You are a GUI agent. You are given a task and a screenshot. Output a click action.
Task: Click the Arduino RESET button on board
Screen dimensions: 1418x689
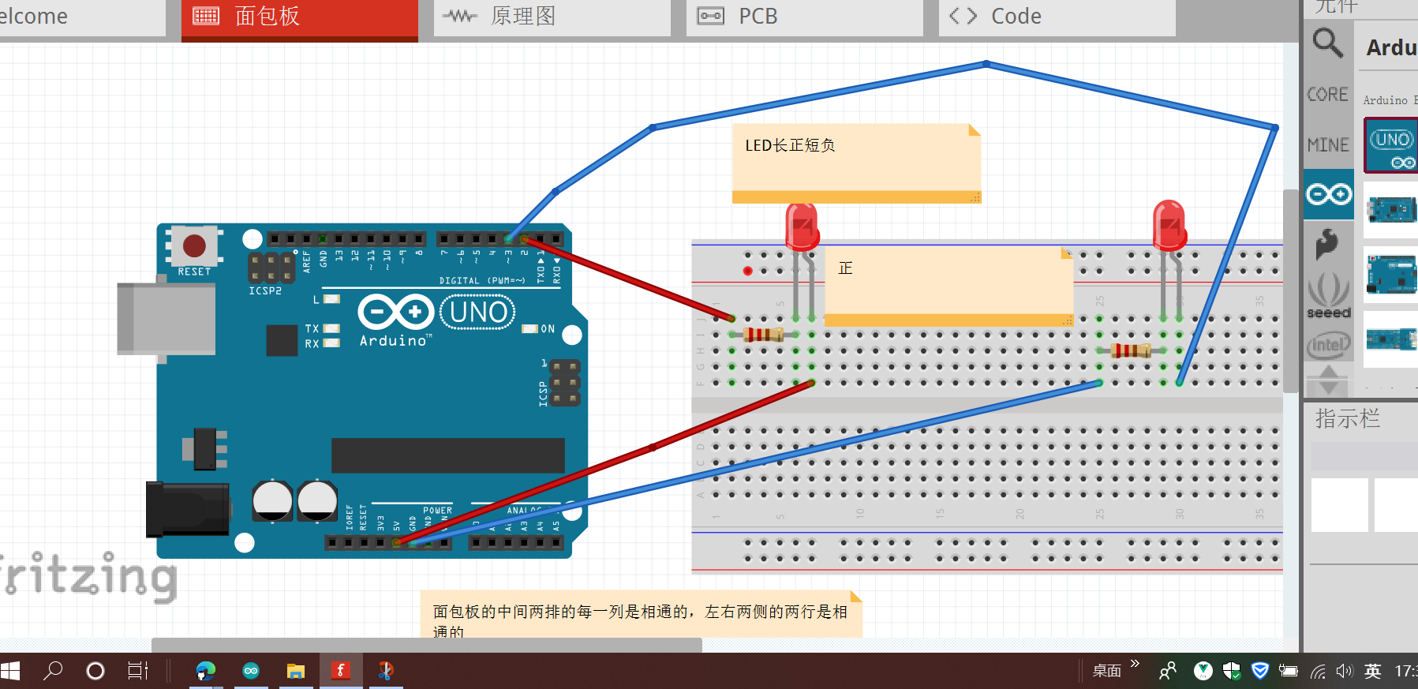(194, 245)
